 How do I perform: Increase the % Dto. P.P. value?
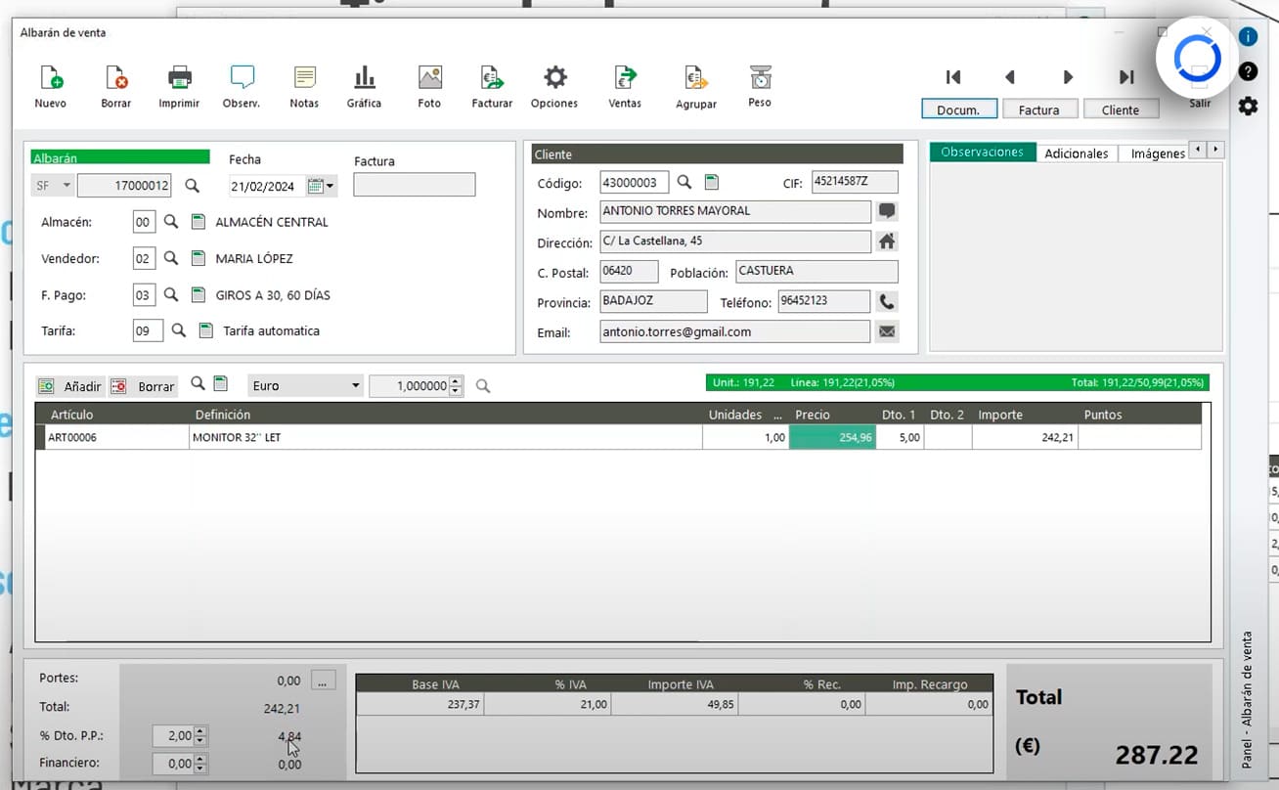pos(198,730)
